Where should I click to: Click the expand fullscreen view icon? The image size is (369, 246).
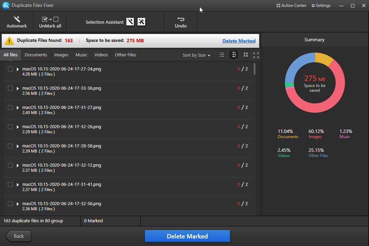[x=256, y=55]
